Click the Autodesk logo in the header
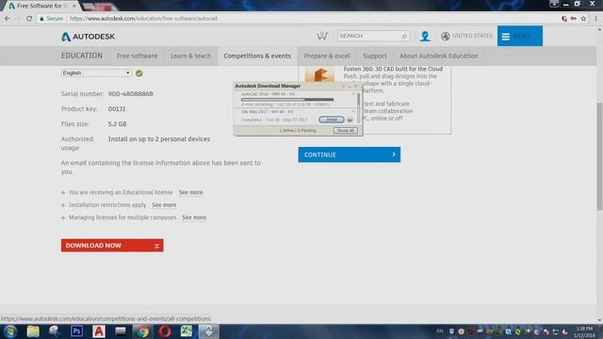This screenshot has width=603, height=339. 88,37
